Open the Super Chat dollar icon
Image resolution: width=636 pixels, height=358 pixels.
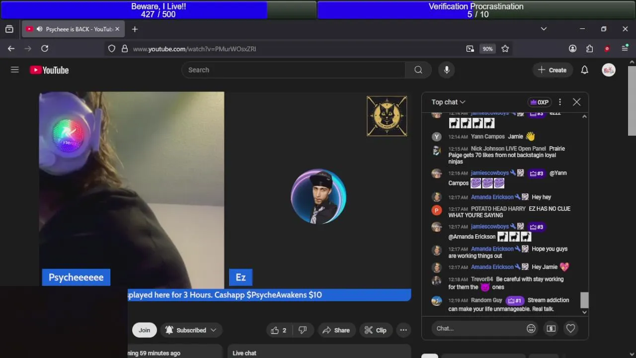[551, 329]
